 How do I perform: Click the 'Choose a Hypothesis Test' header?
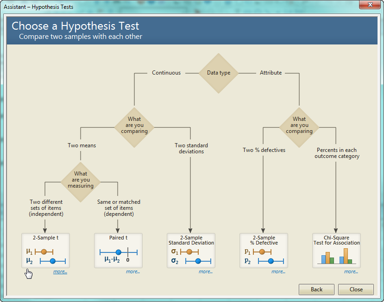click(76, 26)
